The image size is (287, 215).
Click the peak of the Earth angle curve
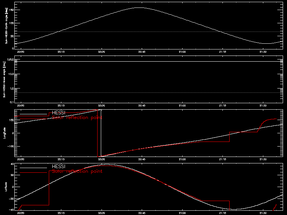(140, 8)
